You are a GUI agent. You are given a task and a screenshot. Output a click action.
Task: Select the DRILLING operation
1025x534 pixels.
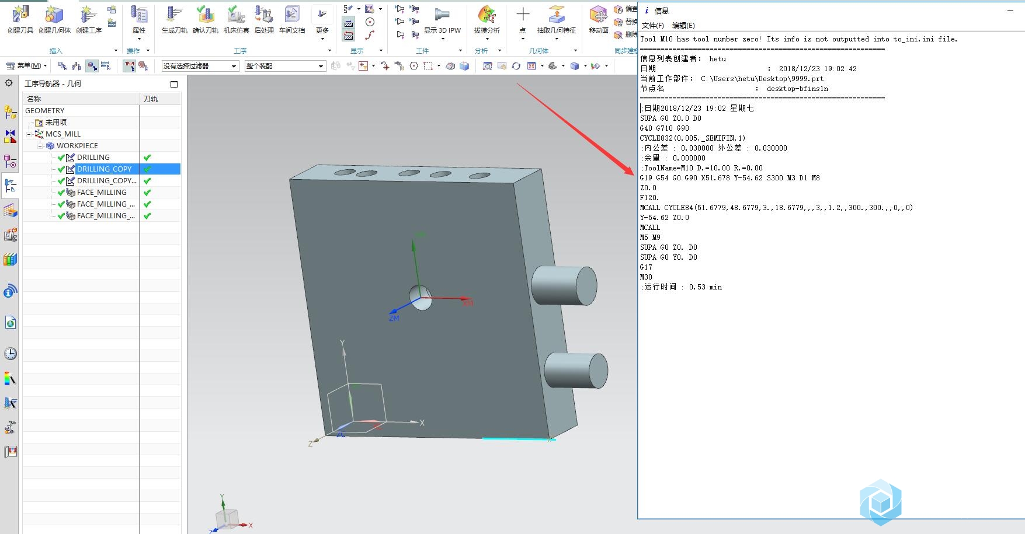point(93,157)
